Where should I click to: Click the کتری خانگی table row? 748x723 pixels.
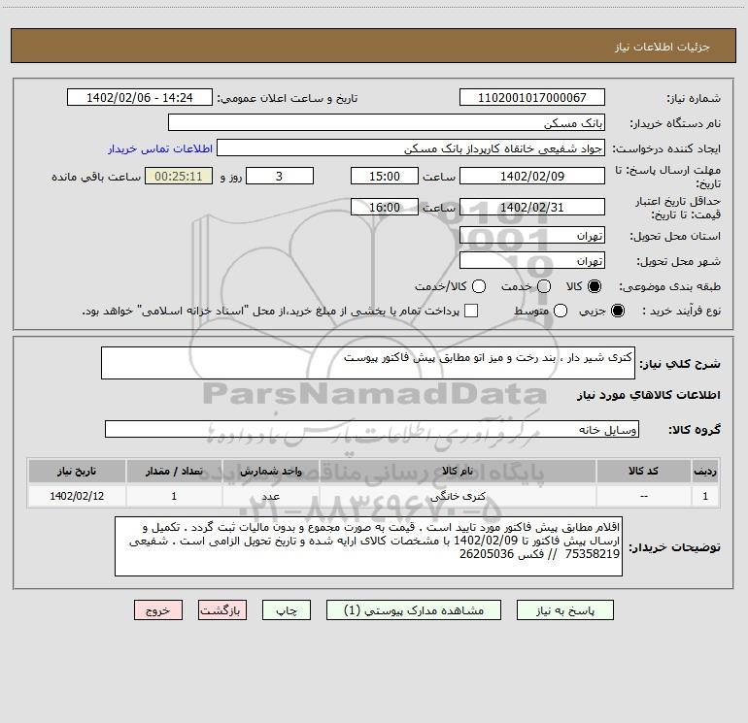(374, 496)
